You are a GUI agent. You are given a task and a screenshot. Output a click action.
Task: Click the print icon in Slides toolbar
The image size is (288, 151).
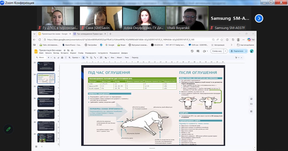coord(62,57)
